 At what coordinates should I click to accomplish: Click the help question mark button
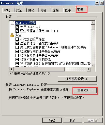[97, 3]
